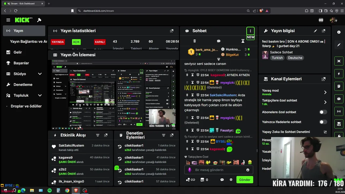Filter the Denetim Eylemleri list
This screenshot has height=194, width=345.
[164, 135]
